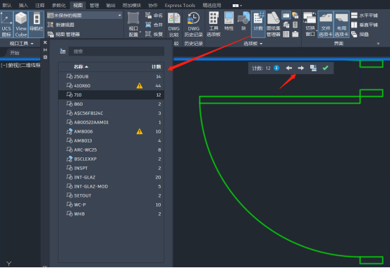
Task: Click the blue info icon in count toolbar
Action: tap(276, 68)
